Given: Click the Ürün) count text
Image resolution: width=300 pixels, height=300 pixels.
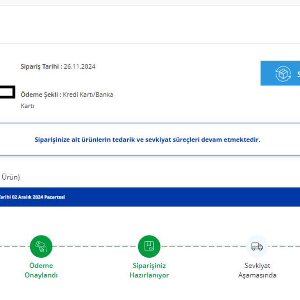Looking at the screenshot, I should pyautogui.click(x=11, y=177).
